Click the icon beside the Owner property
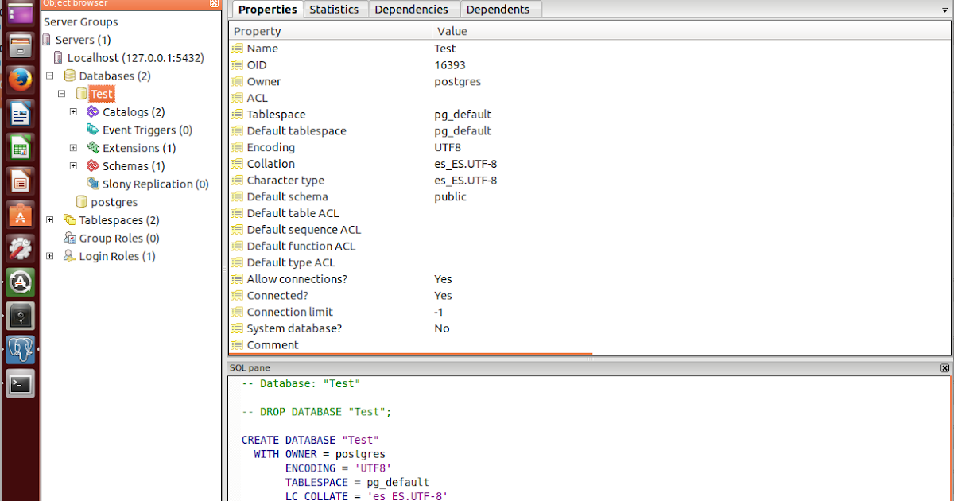 (x=236, y=81)
